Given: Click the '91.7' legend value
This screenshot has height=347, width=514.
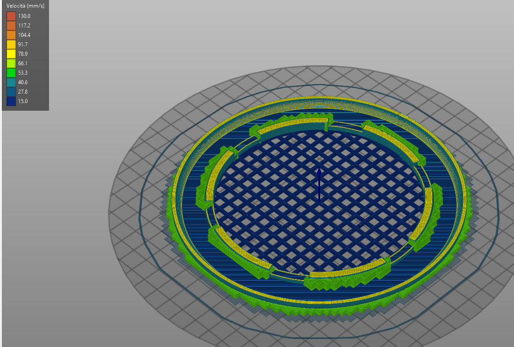Looking at the screenshot, I should point(23,44).
